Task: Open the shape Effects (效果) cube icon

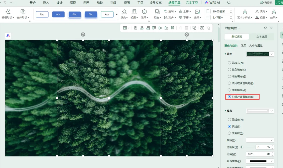Action: [144, 12]
